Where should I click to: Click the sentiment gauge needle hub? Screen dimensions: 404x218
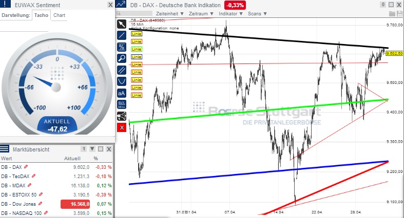[56, 87]
